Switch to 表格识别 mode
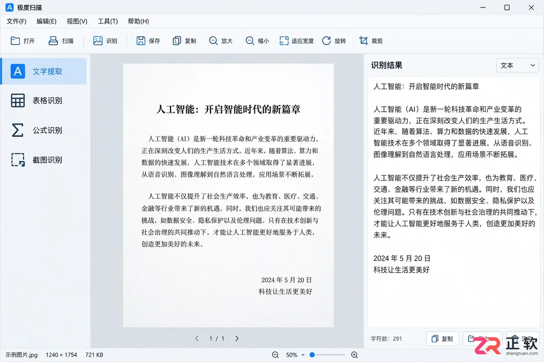 (44, 100)
